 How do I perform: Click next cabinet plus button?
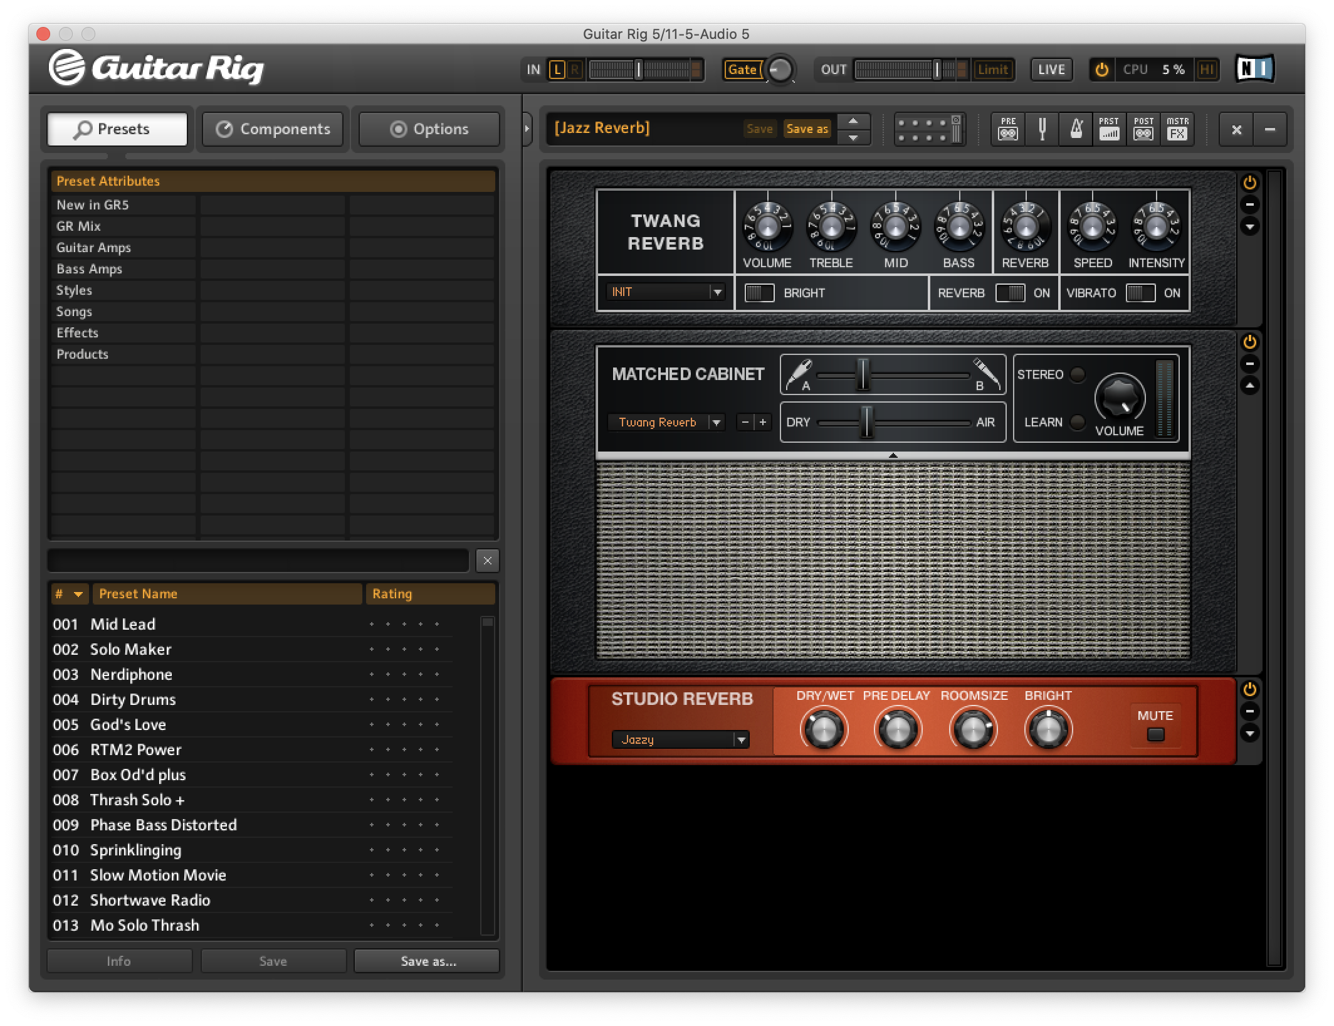click(762, 422)
